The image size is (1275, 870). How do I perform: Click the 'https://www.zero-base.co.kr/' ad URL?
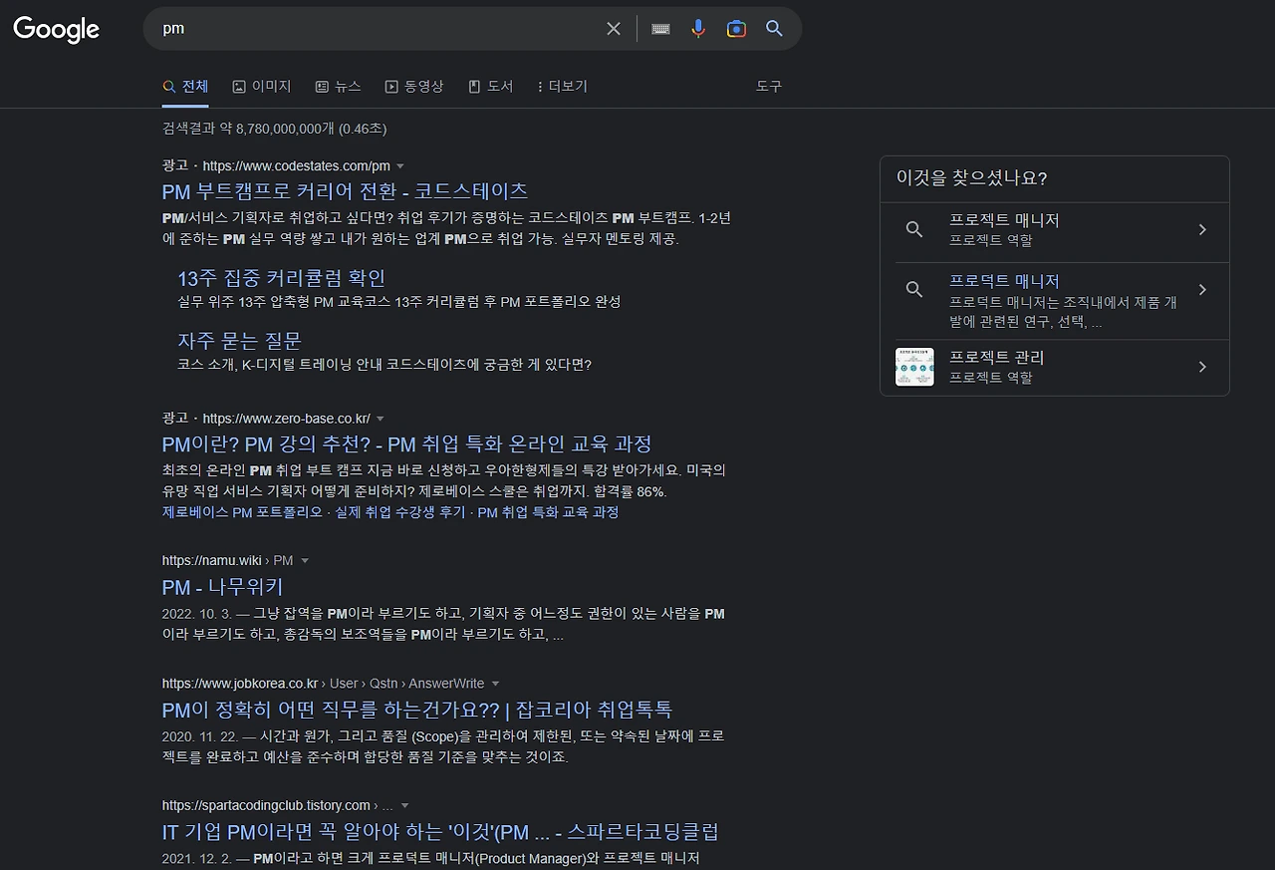(286, 419)
